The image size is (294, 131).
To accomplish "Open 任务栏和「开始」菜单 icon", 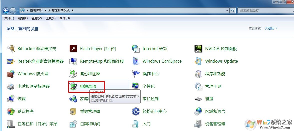I will click(11, 124).
